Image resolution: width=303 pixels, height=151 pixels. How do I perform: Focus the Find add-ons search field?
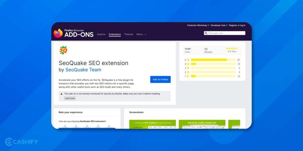225,33
